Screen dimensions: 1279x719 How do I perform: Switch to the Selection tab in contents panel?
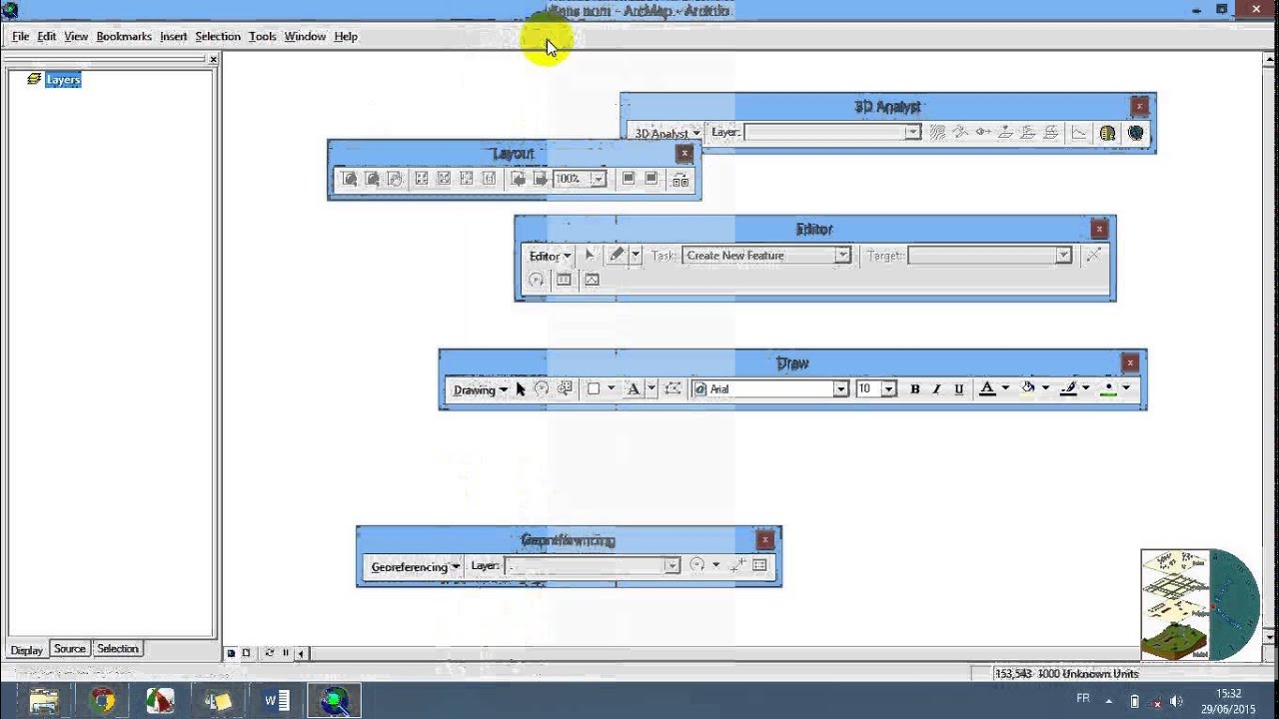118,649
